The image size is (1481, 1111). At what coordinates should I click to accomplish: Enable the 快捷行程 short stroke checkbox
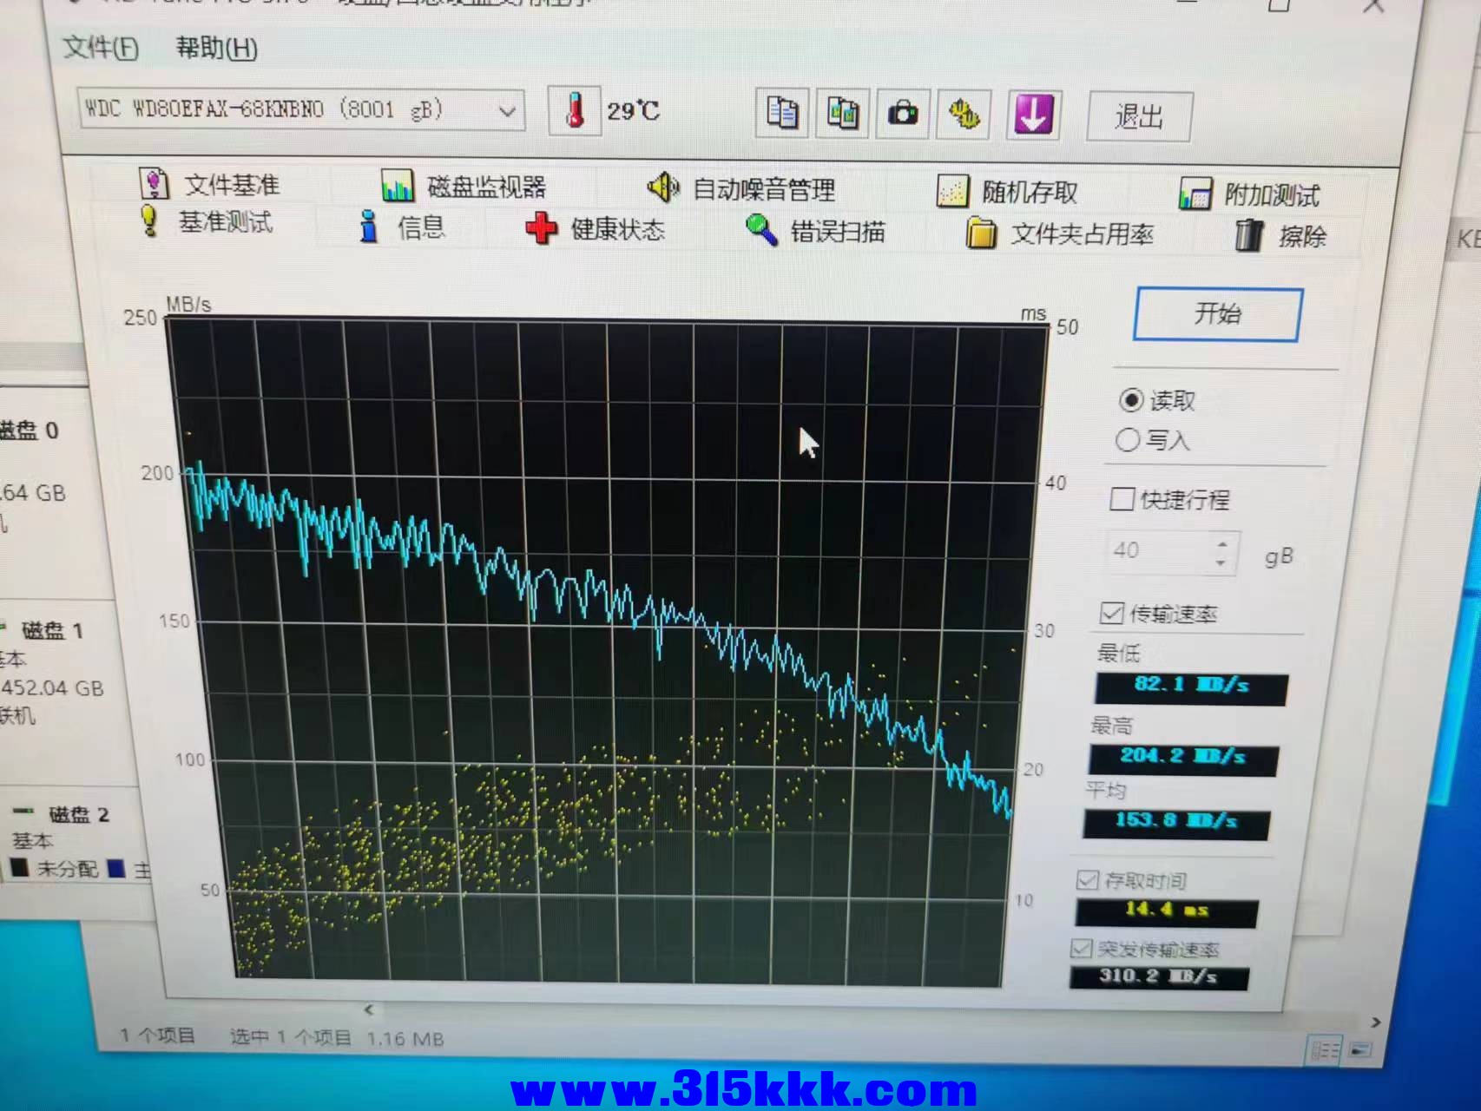(x=1122, y=499)
